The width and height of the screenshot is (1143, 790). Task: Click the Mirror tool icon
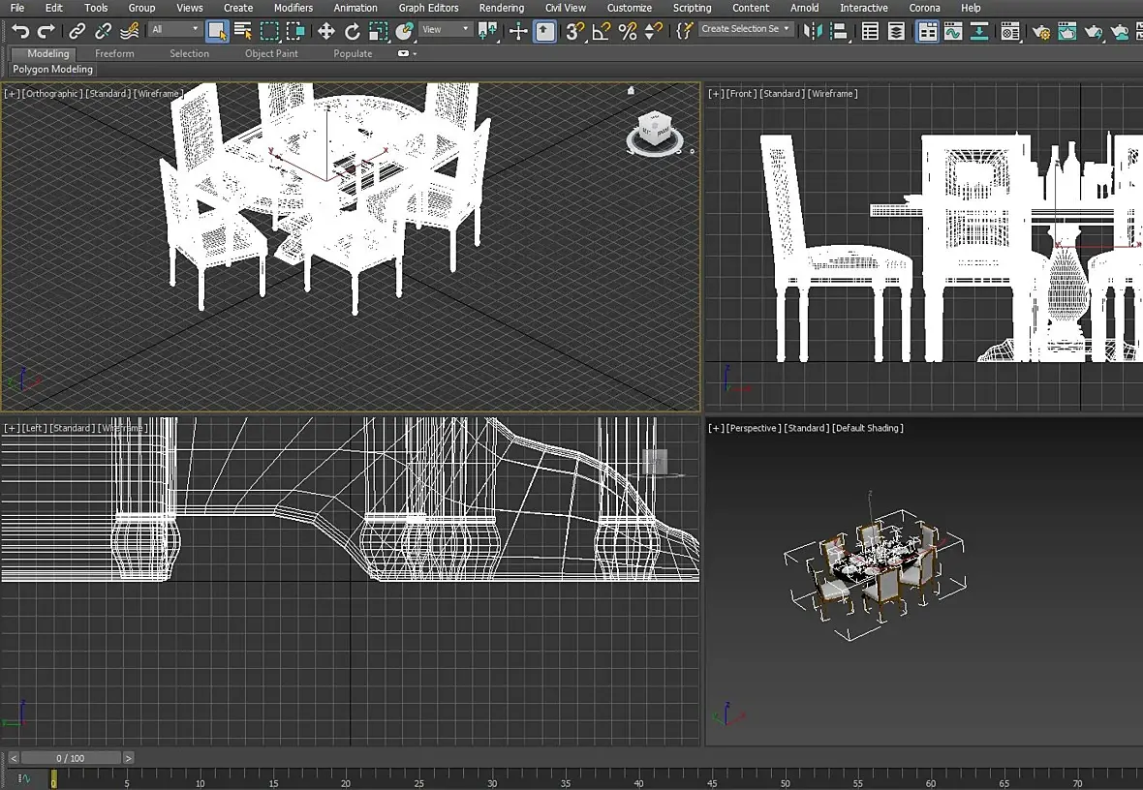click(813, 31)
